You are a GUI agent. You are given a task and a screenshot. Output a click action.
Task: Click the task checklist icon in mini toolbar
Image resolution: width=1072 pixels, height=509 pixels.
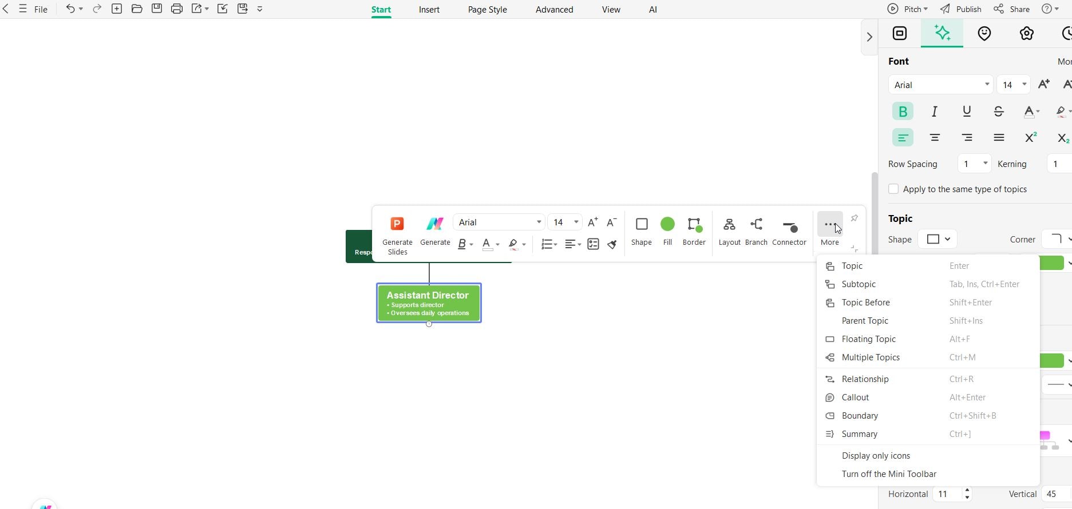click(x=593, y=244)
